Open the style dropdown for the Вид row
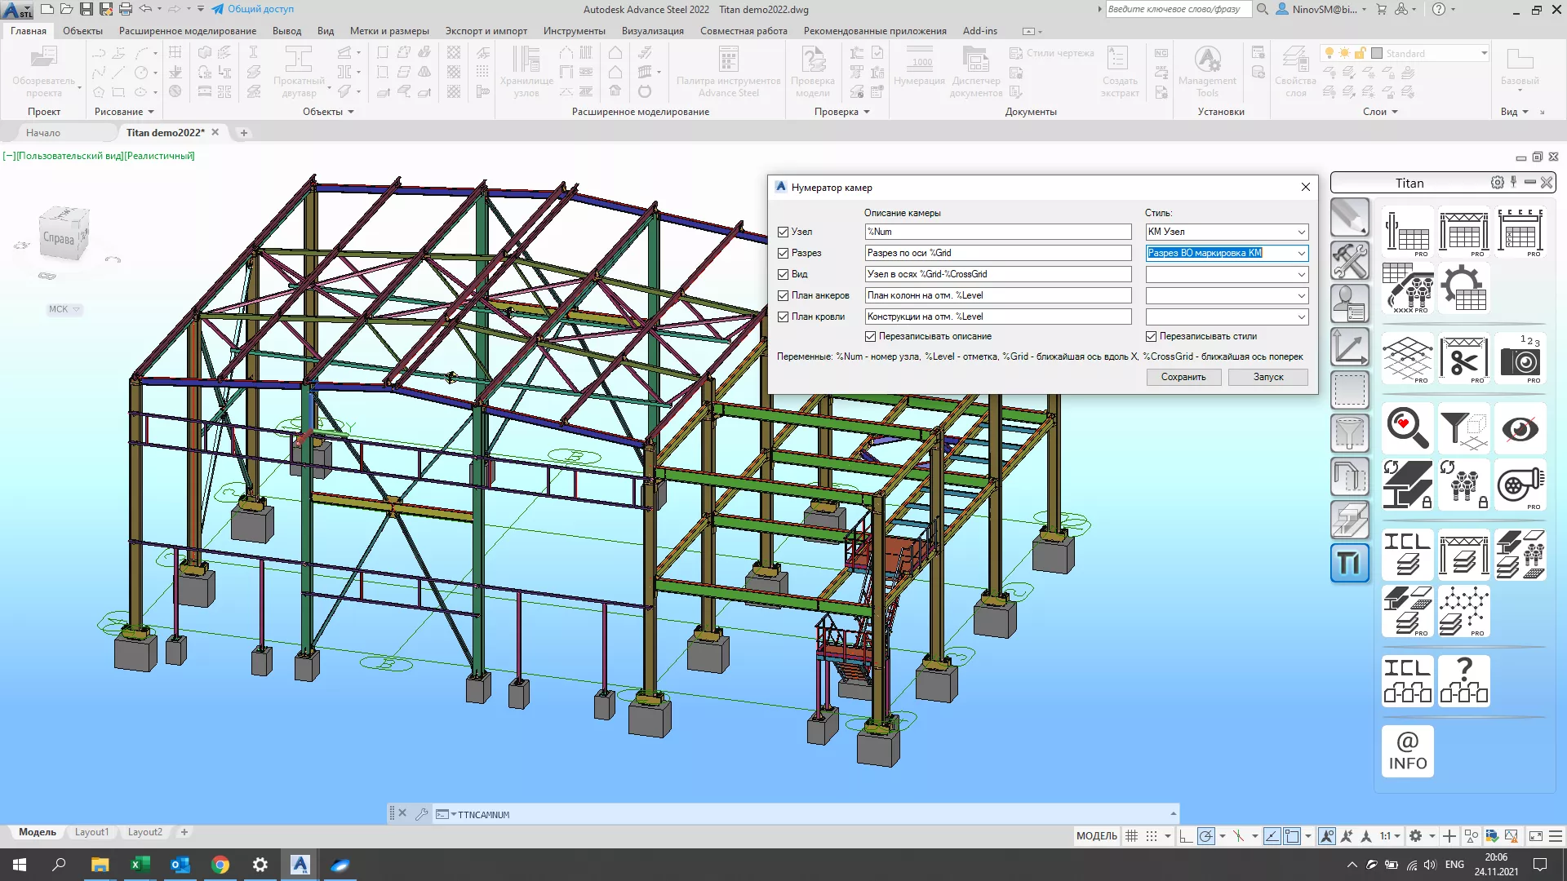Screen dimensions: 1567x881 coord(1301,274)
